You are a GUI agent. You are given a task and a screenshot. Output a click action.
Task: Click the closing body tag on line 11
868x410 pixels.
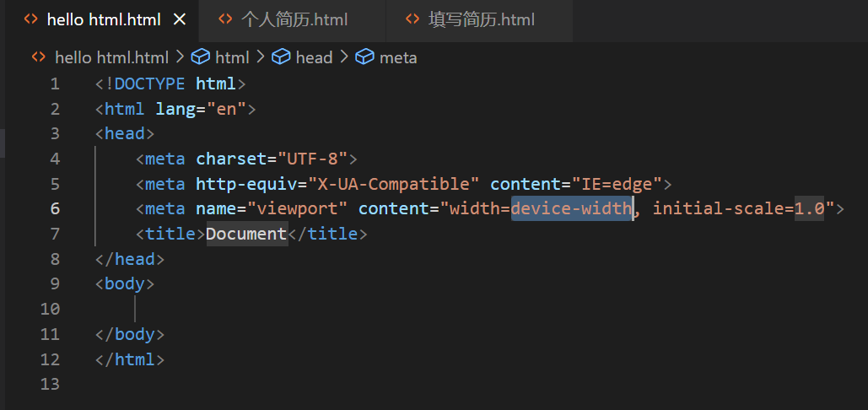click(130, 334)
